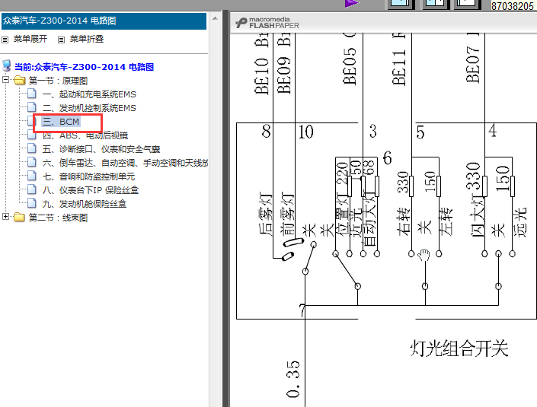Click the computer icon beside 当前 title
537x407 pixels.
tap(7, 65)
